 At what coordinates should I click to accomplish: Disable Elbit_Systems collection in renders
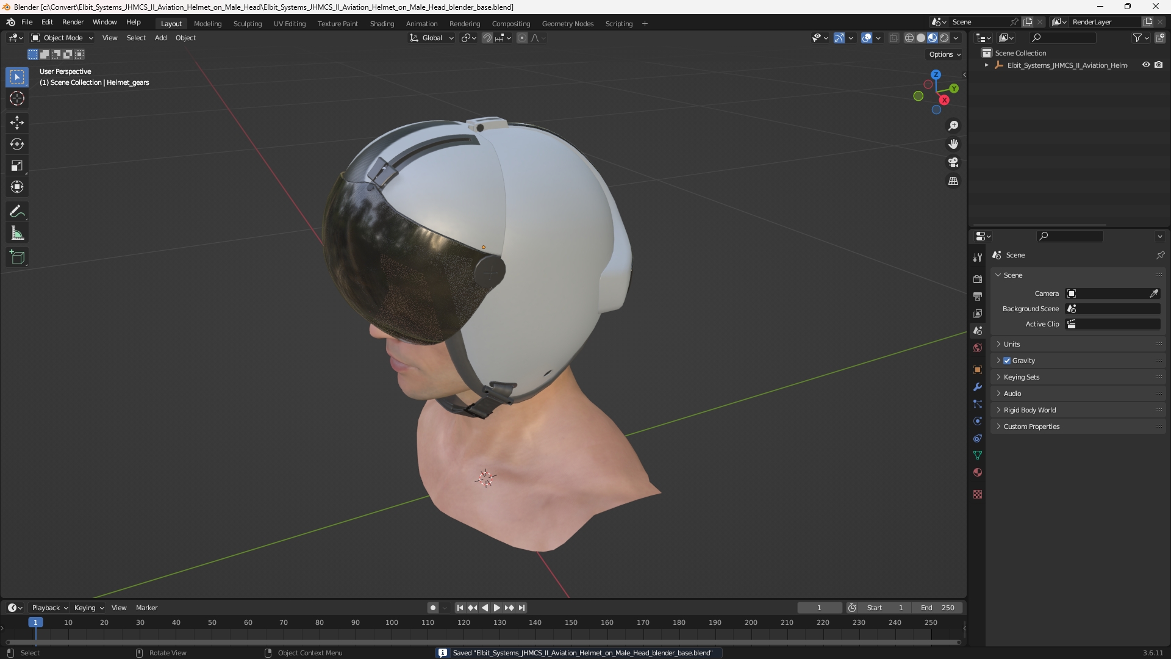click(x=1159, y=65)
